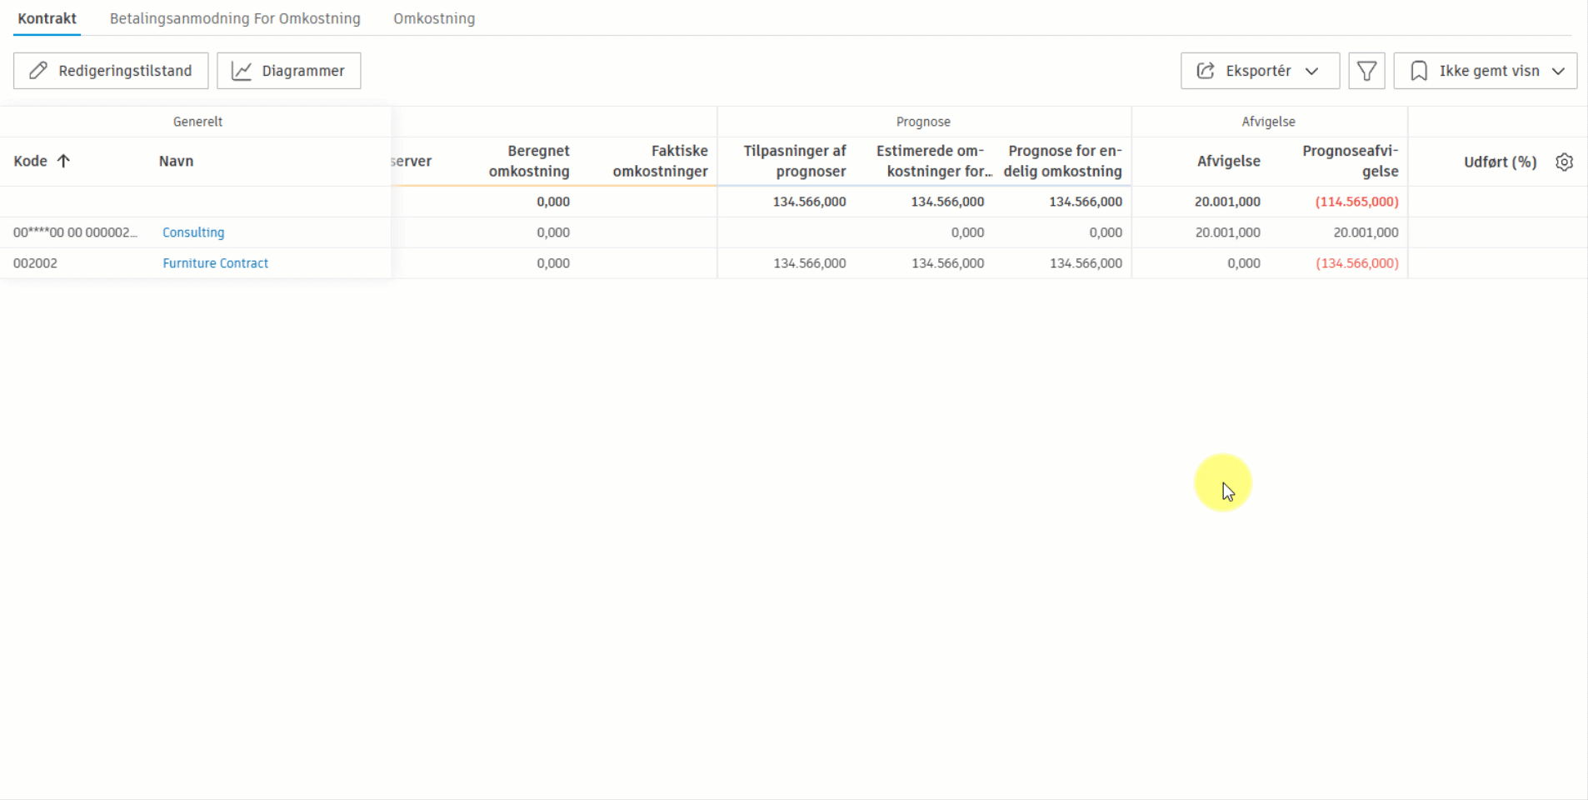Viewport: 1588px width, 800px height.
Task: Open the Furniture Contract link
Action: [x=215, y=263]
